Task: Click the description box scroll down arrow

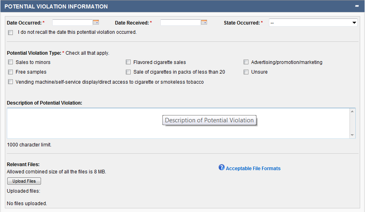Action: coord(353,135)
